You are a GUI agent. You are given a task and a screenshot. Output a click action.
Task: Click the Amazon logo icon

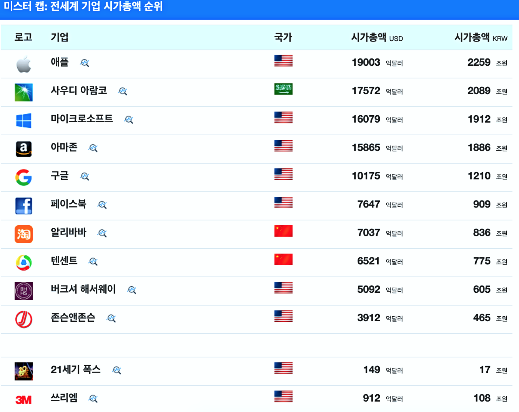[x=23, y=149]
